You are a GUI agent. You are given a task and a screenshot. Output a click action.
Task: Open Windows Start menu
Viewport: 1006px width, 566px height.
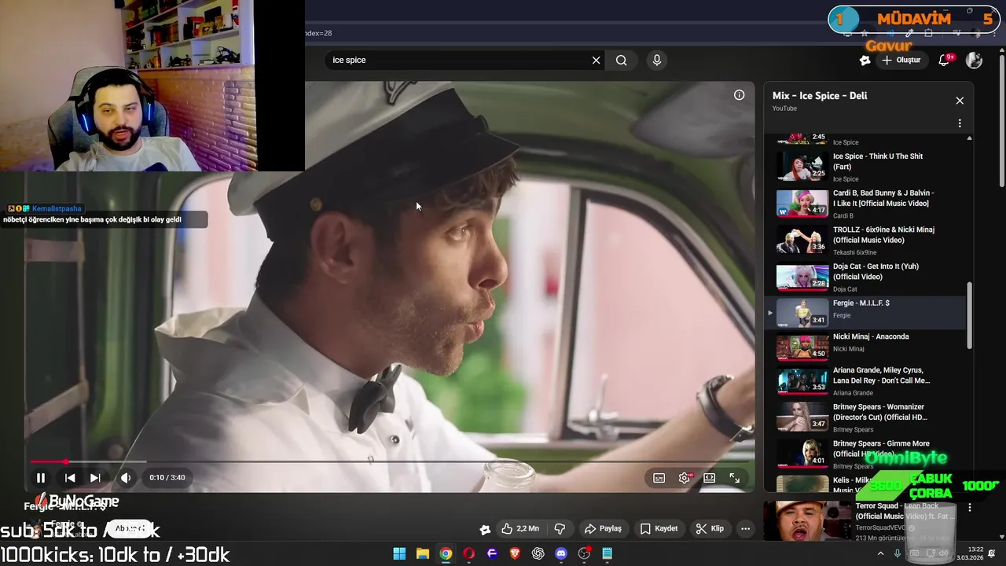399,553
